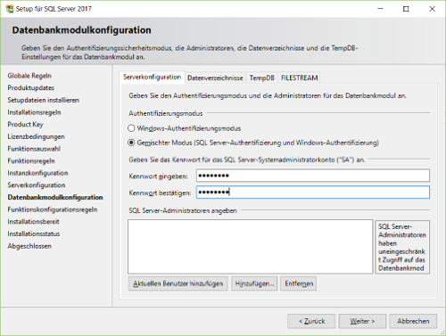This screenshot has height=336, width=446.
Task: Switch to the FILESTREAM tab
Action: (x=300, y=78)
